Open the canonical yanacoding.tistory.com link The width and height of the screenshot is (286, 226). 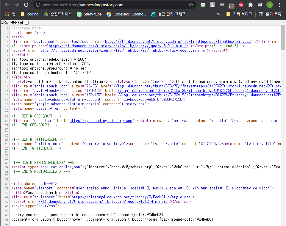click(101, 121)
